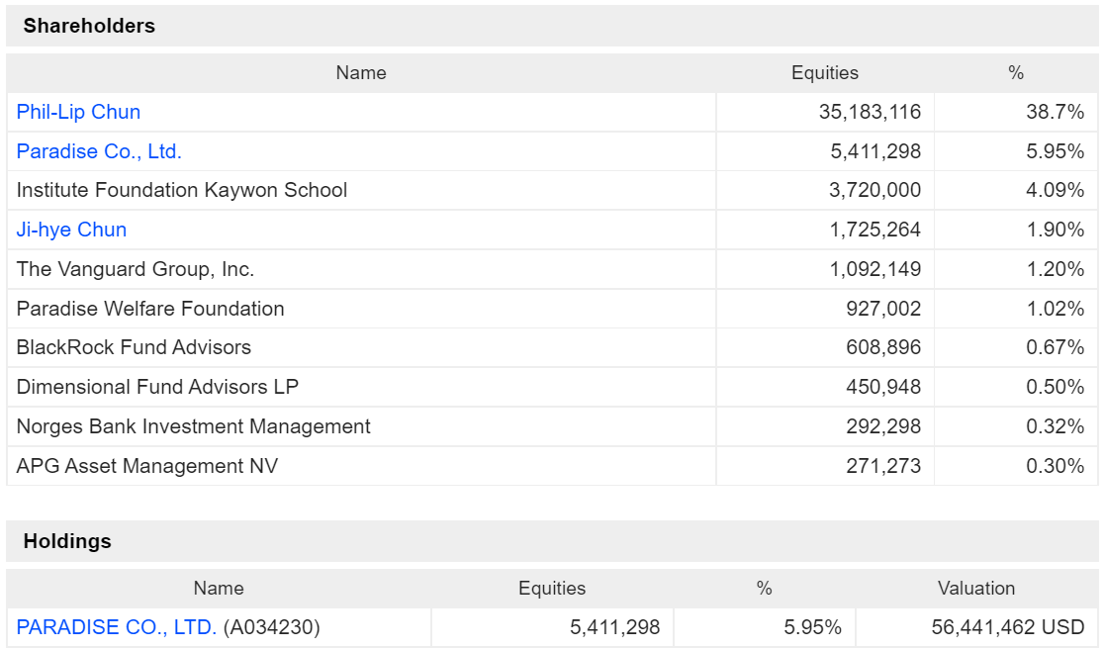The image size is (1104, 650).
Task: Open the Ji-hye Chun shareholder link
Action: (71, 230)
